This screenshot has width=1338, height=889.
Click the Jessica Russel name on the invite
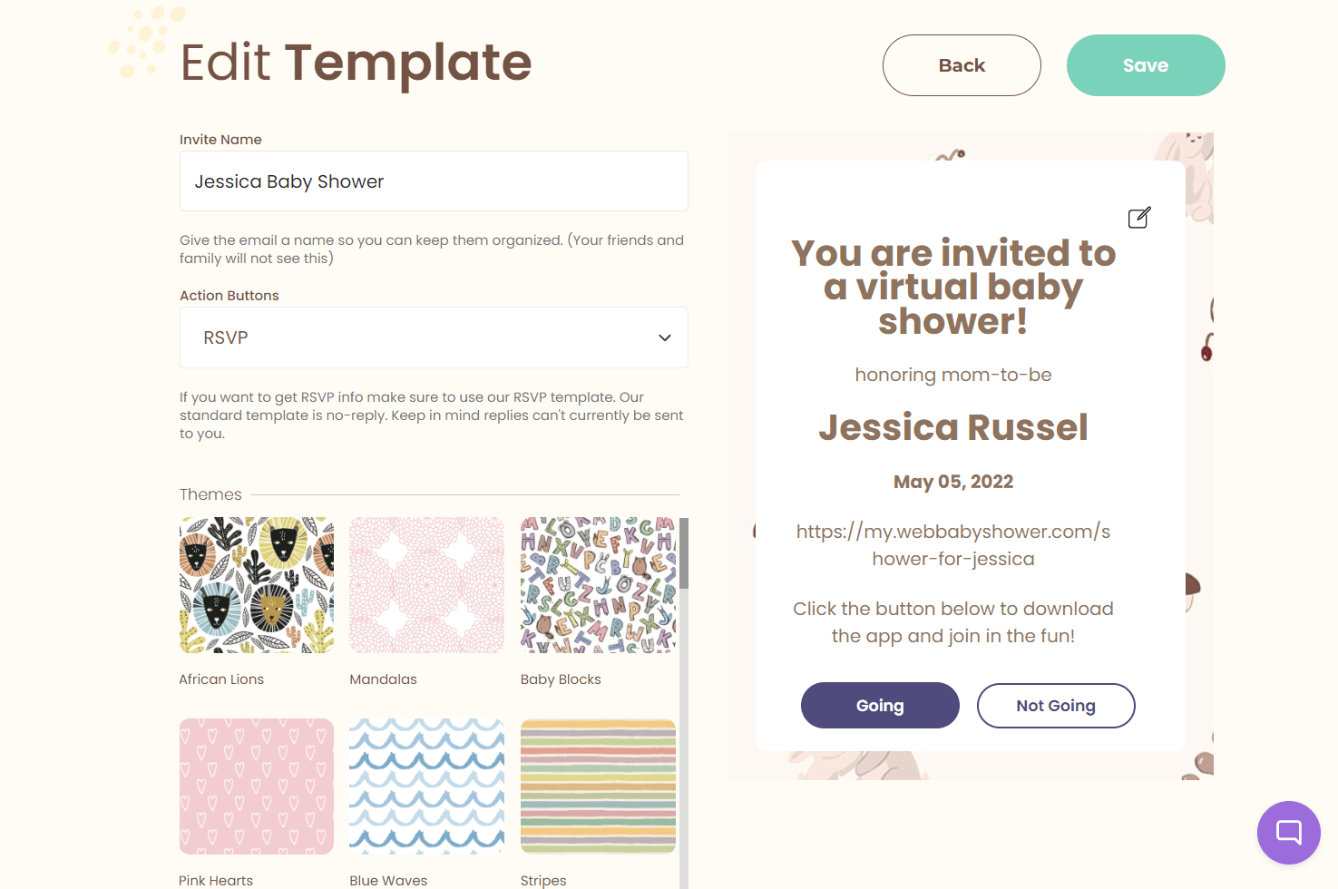coord(953,426)
